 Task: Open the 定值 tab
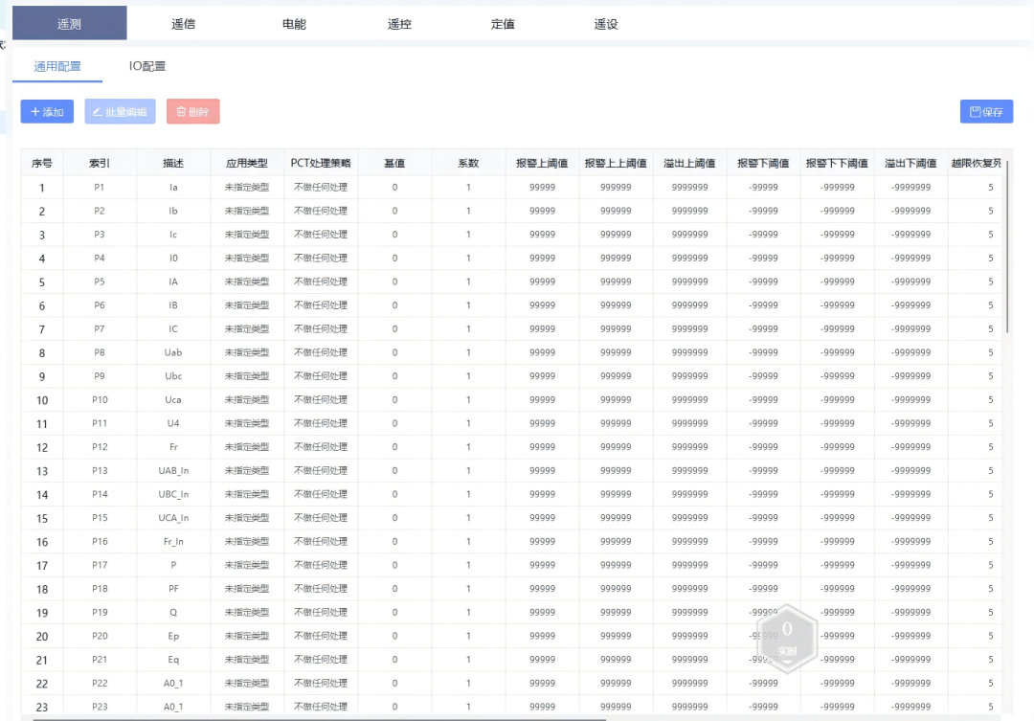pyautogui.click(x=503, y=24)
